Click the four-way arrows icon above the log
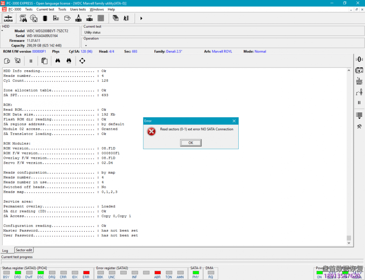 82,61
